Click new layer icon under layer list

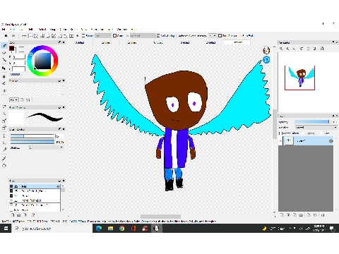(x=282, y=214)
